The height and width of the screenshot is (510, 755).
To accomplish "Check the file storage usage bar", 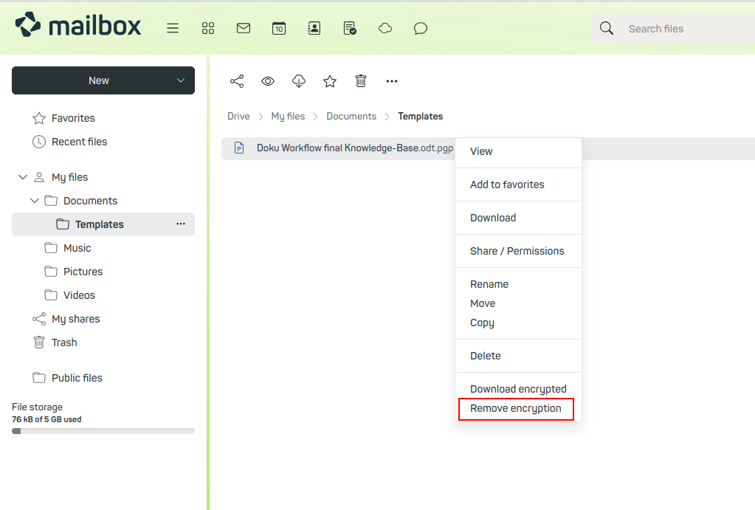I will [x=103, y=431].
